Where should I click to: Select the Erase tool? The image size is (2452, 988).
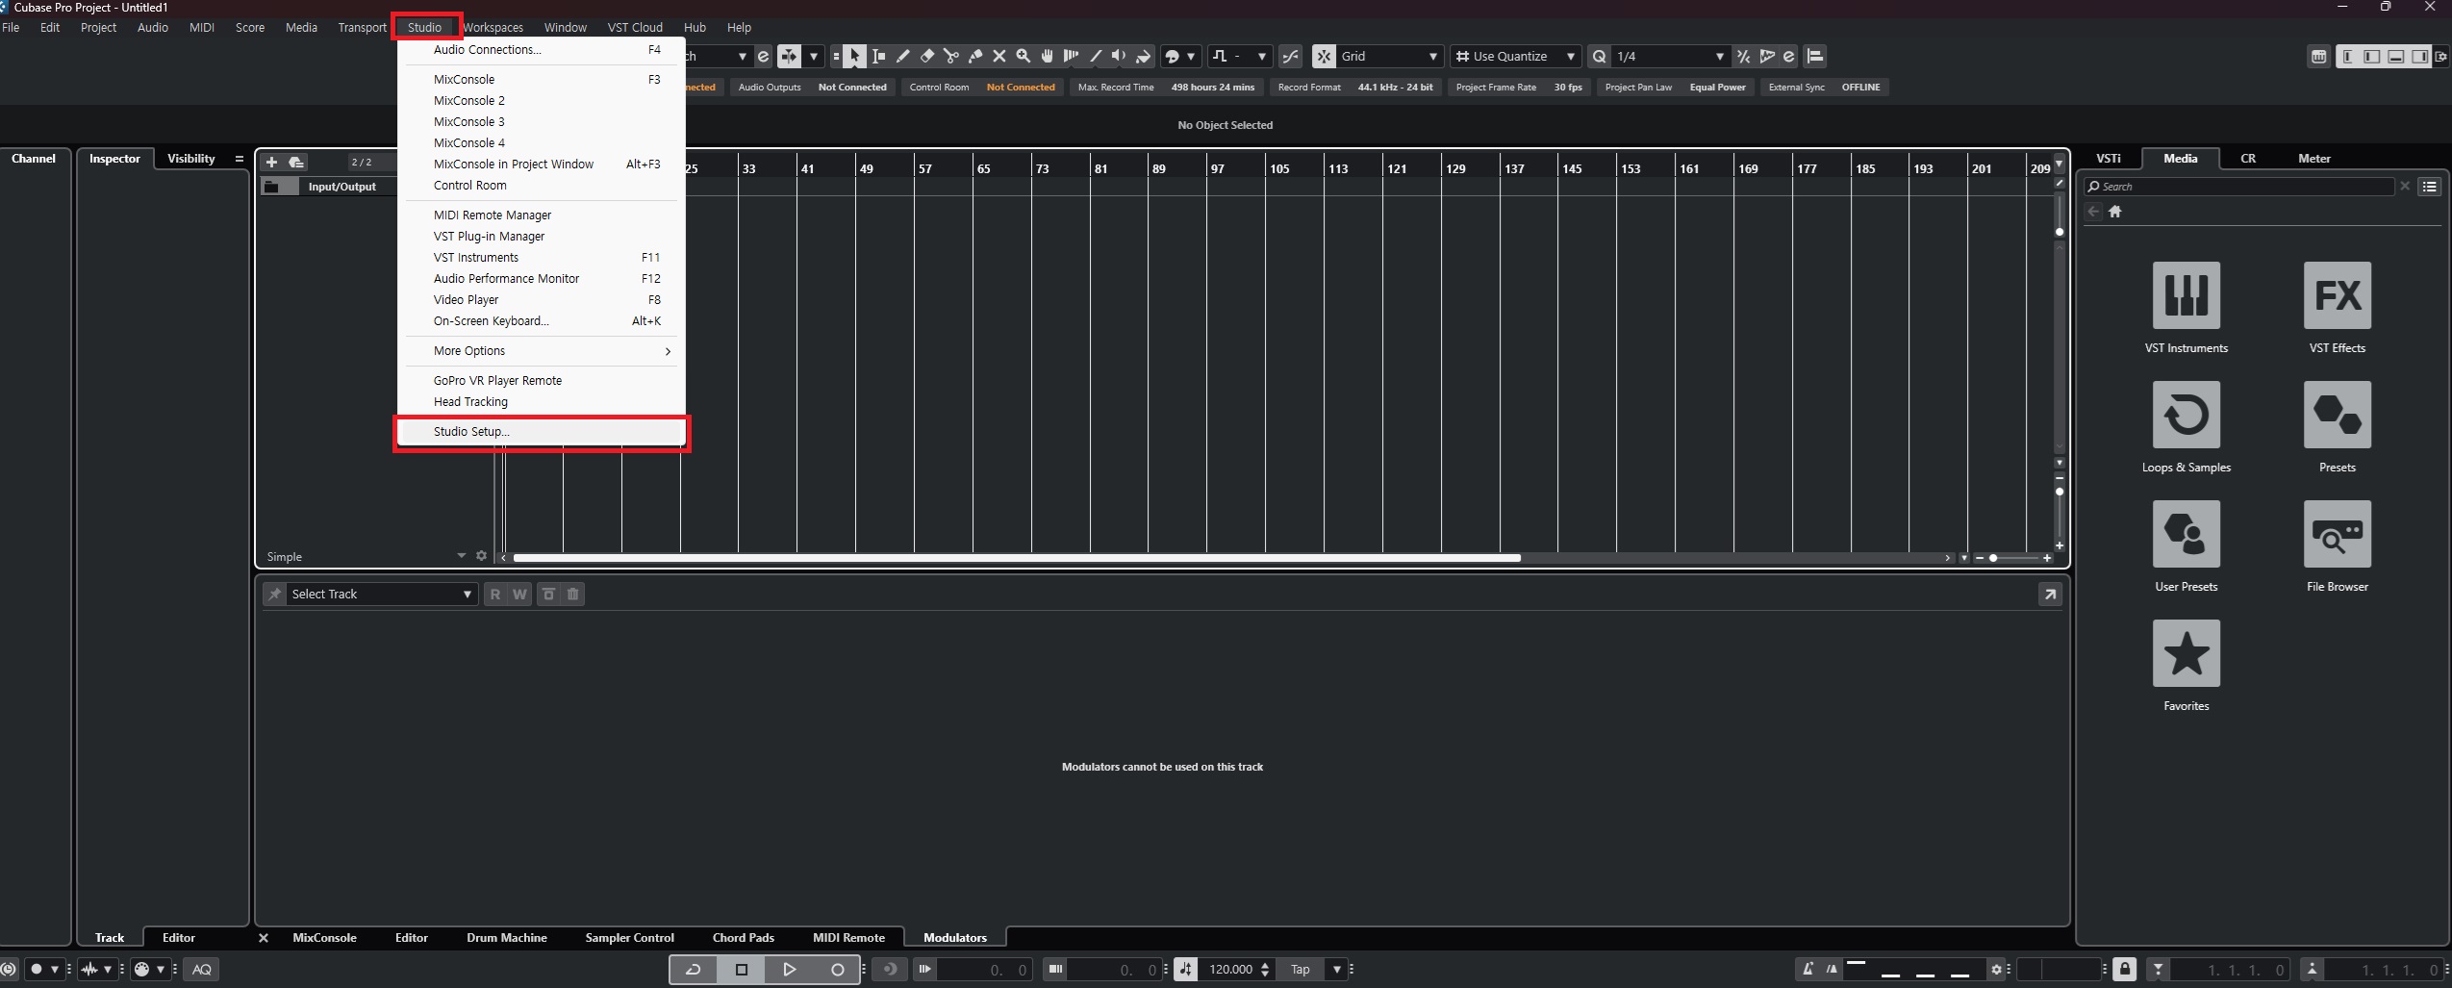(926, 56)
